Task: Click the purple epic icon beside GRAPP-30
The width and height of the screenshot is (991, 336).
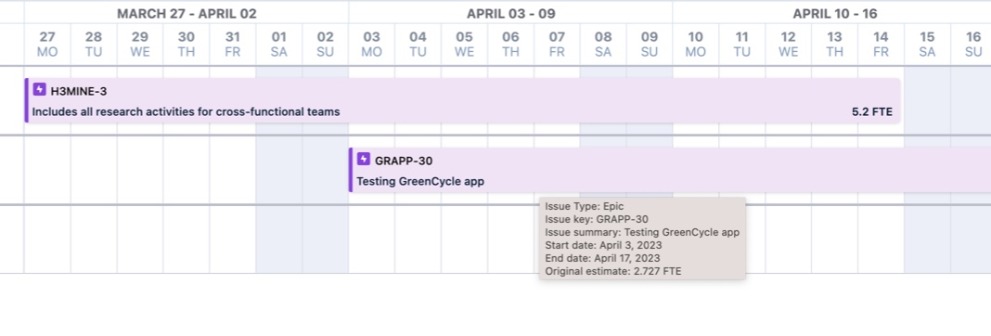Action: 364,160
